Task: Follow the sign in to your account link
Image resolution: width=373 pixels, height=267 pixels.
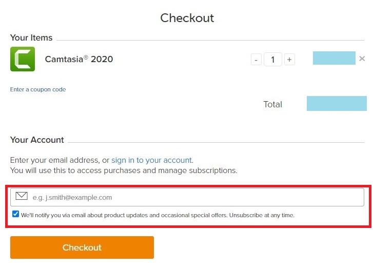Action: tap(151, 160)
